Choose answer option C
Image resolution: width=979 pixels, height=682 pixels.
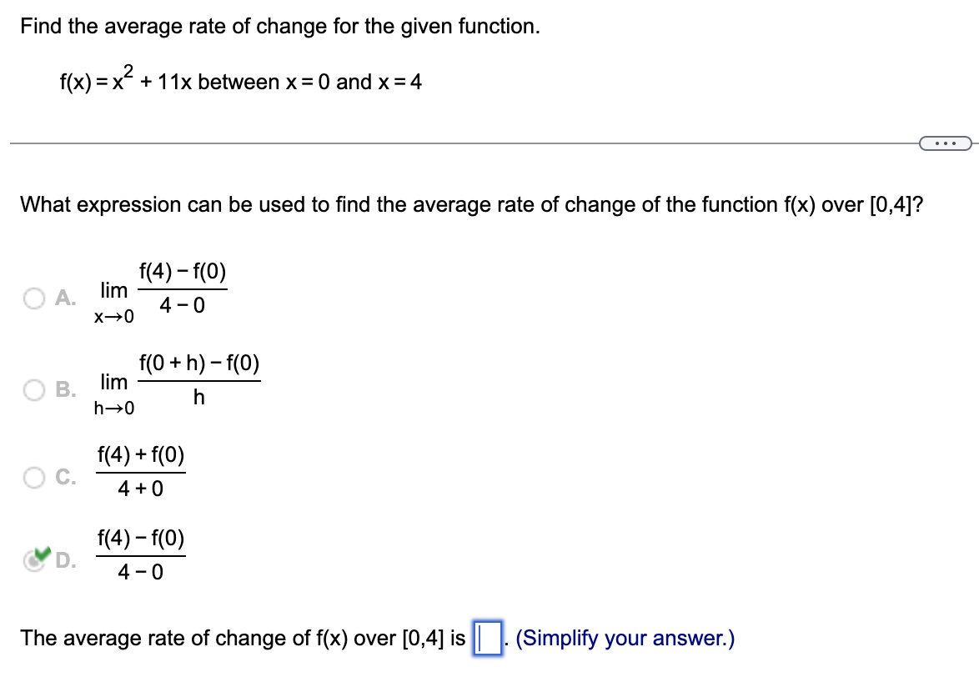point(33,477)
